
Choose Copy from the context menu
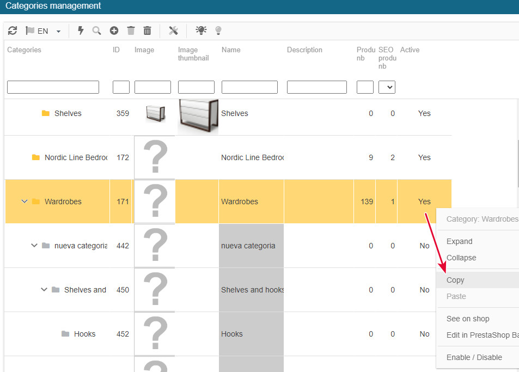(455, 280)
